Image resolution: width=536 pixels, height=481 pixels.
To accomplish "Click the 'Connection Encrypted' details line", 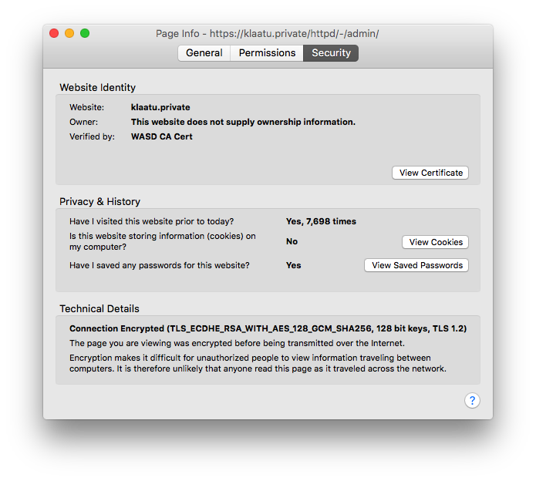I will point(268,328).
